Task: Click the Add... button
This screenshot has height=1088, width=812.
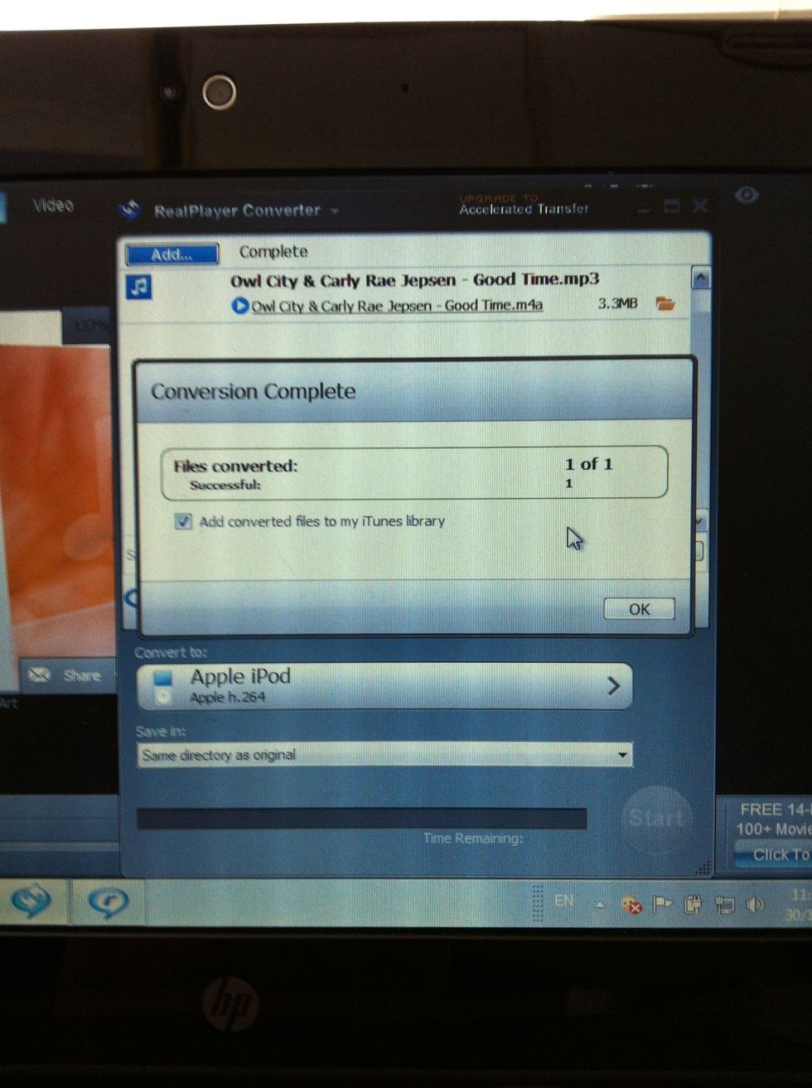Action: (x=172, y=254)
